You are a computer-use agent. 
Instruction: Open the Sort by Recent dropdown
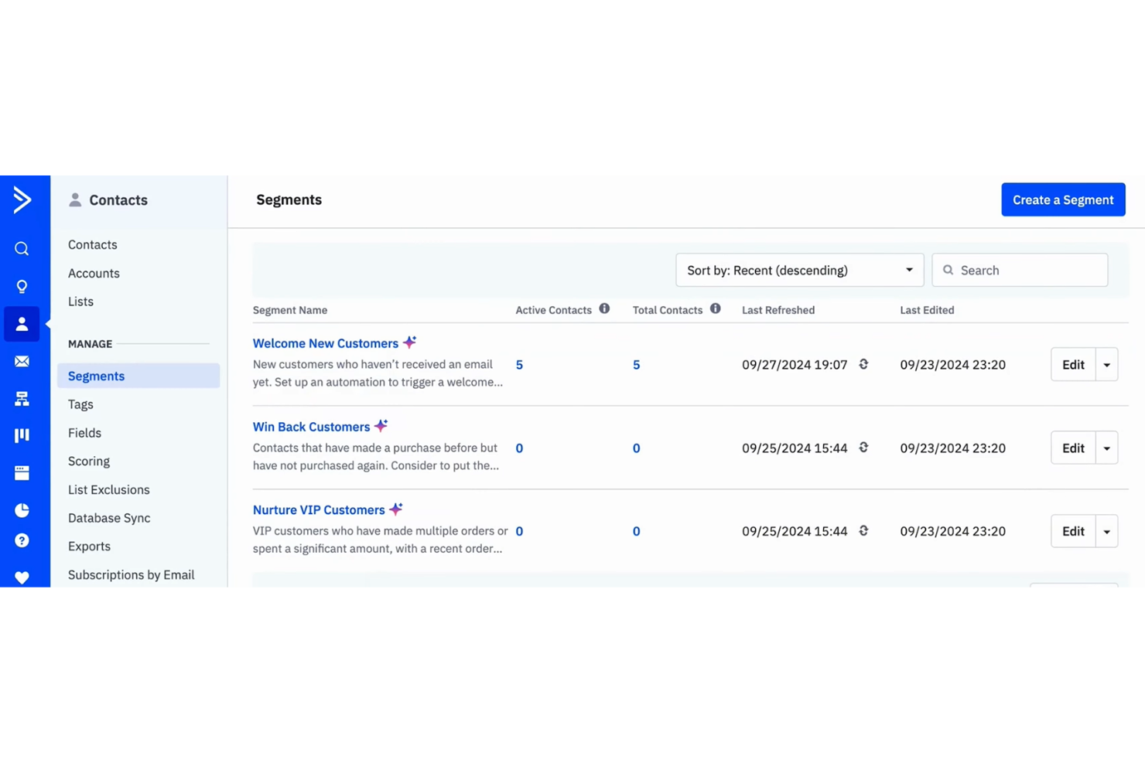(x=799, y=271)
